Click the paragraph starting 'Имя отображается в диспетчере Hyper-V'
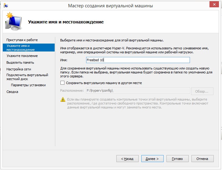Image resolution: width=222 pixels, height=170 pixels. point(134,50)
